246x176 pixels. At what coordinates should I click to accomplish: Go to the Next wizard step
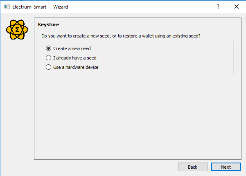pyautogui.click(x=226, y=167)
